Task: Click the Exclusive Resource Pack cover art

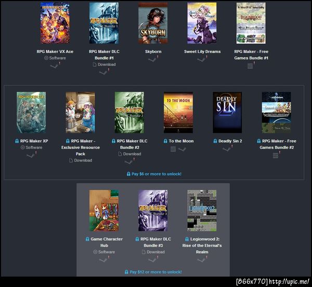Action: coord(81,113)
